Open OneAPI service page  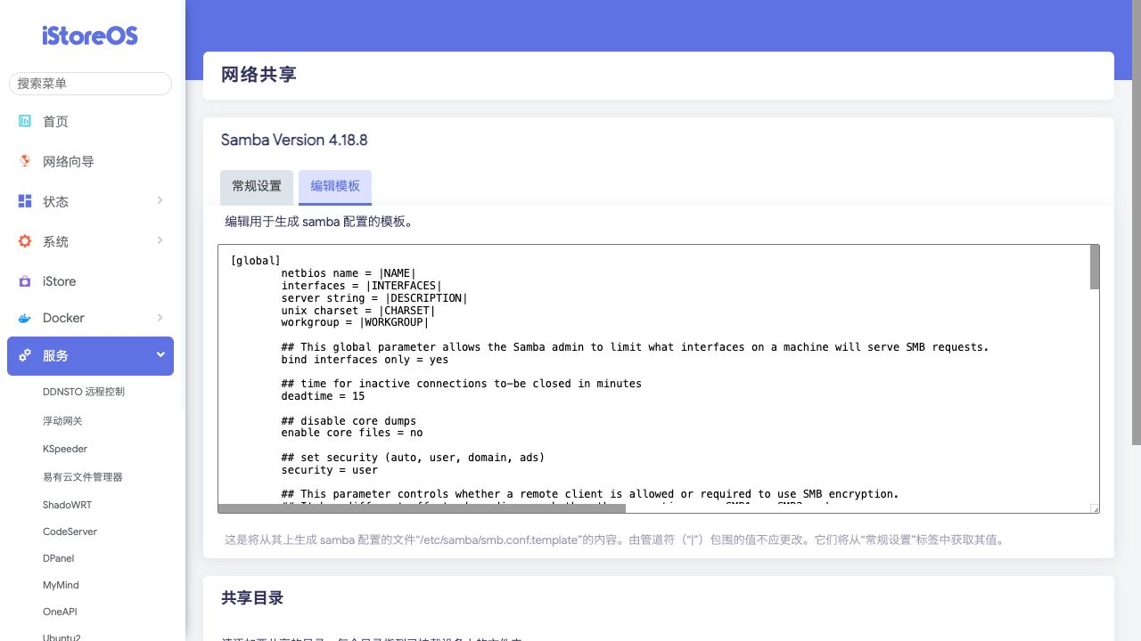click(x=60, y=612)
